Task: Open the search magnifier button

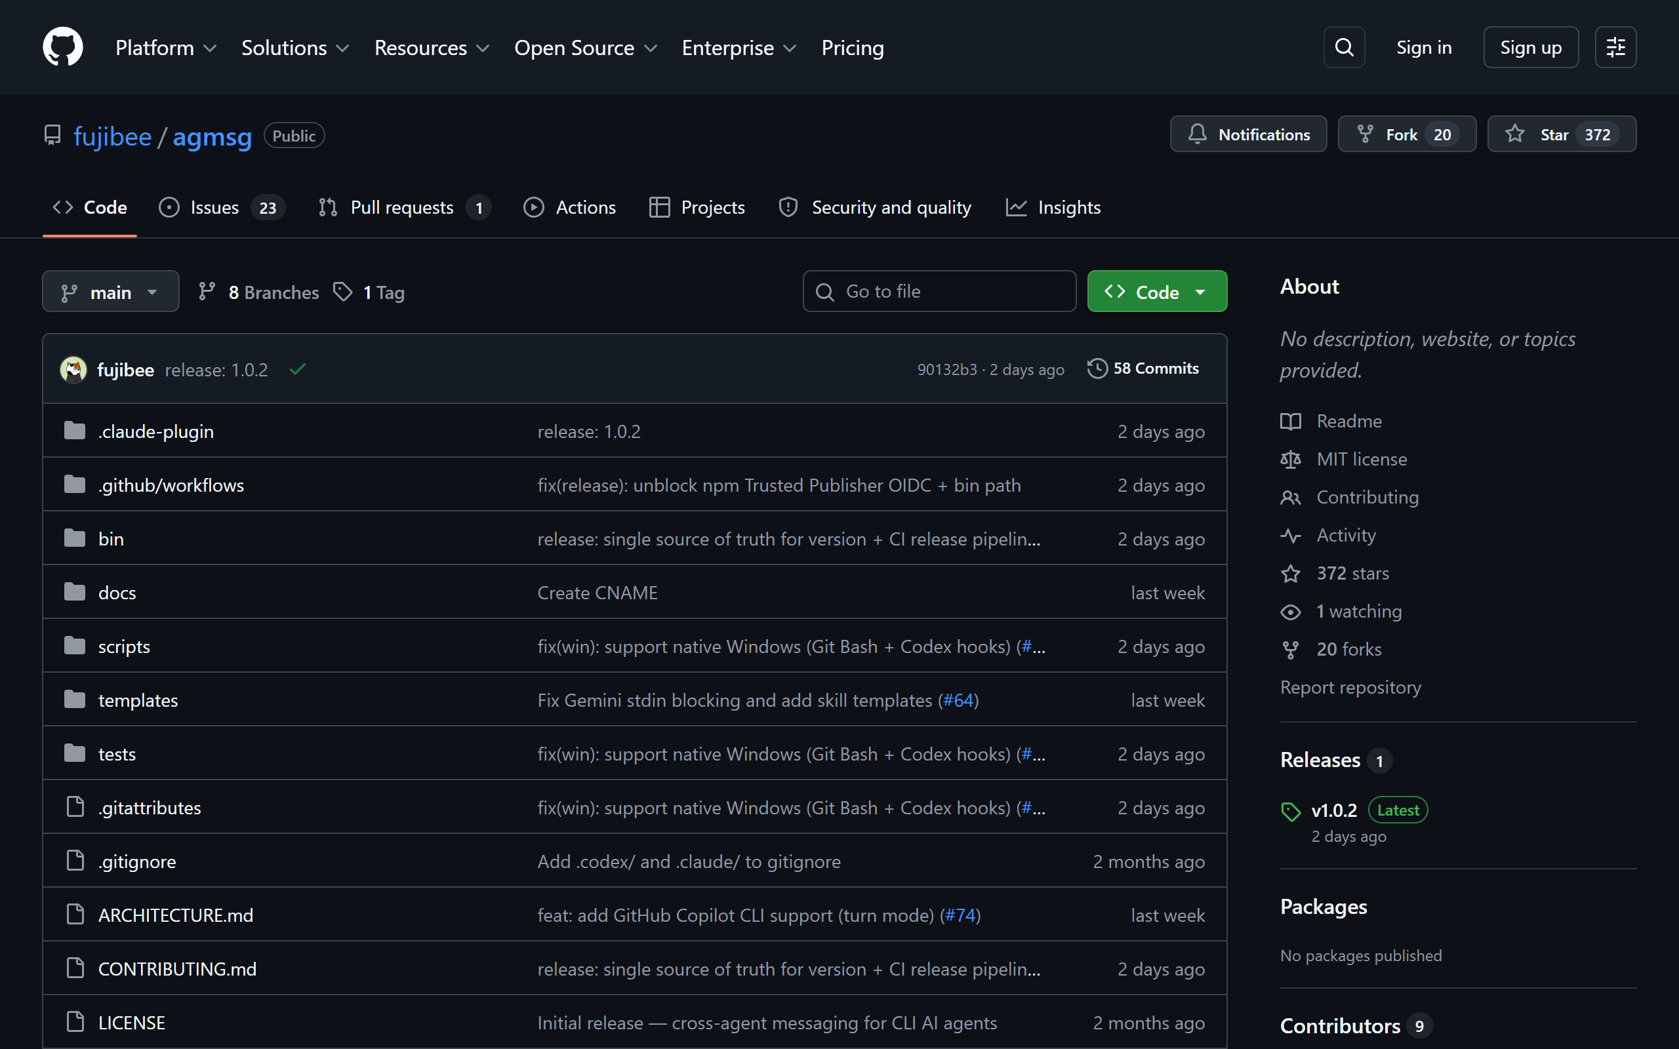Action: click(x=1344, y=47)
